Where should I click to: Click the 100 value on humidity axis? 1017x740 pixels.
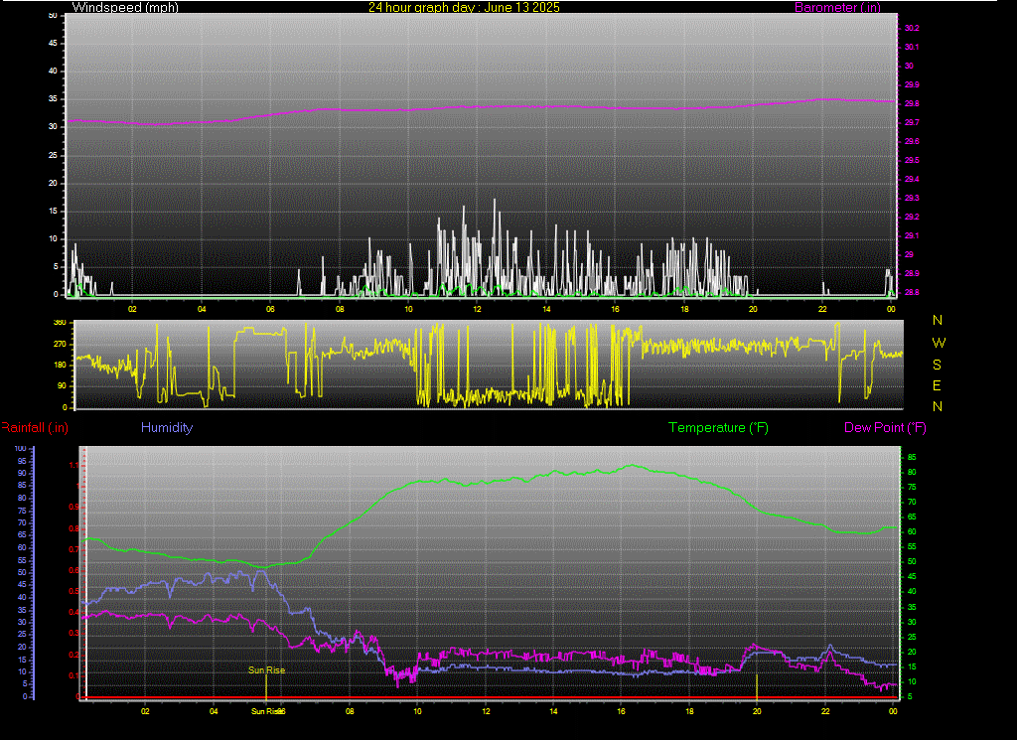tap(20, 448)
